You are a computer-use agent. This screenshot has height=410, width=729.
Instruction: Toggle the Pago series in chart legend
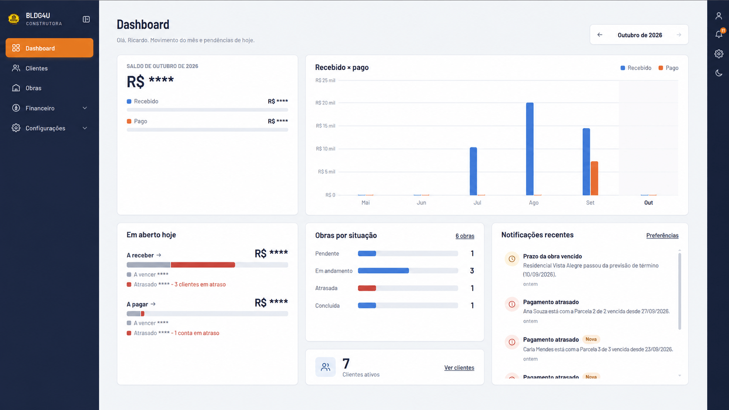click(668, 68)
